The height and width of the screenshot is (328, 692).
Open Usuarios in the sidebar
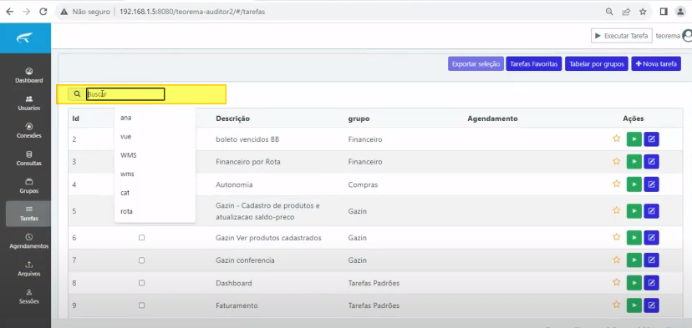pyautogui.click(x=29, y=103)
